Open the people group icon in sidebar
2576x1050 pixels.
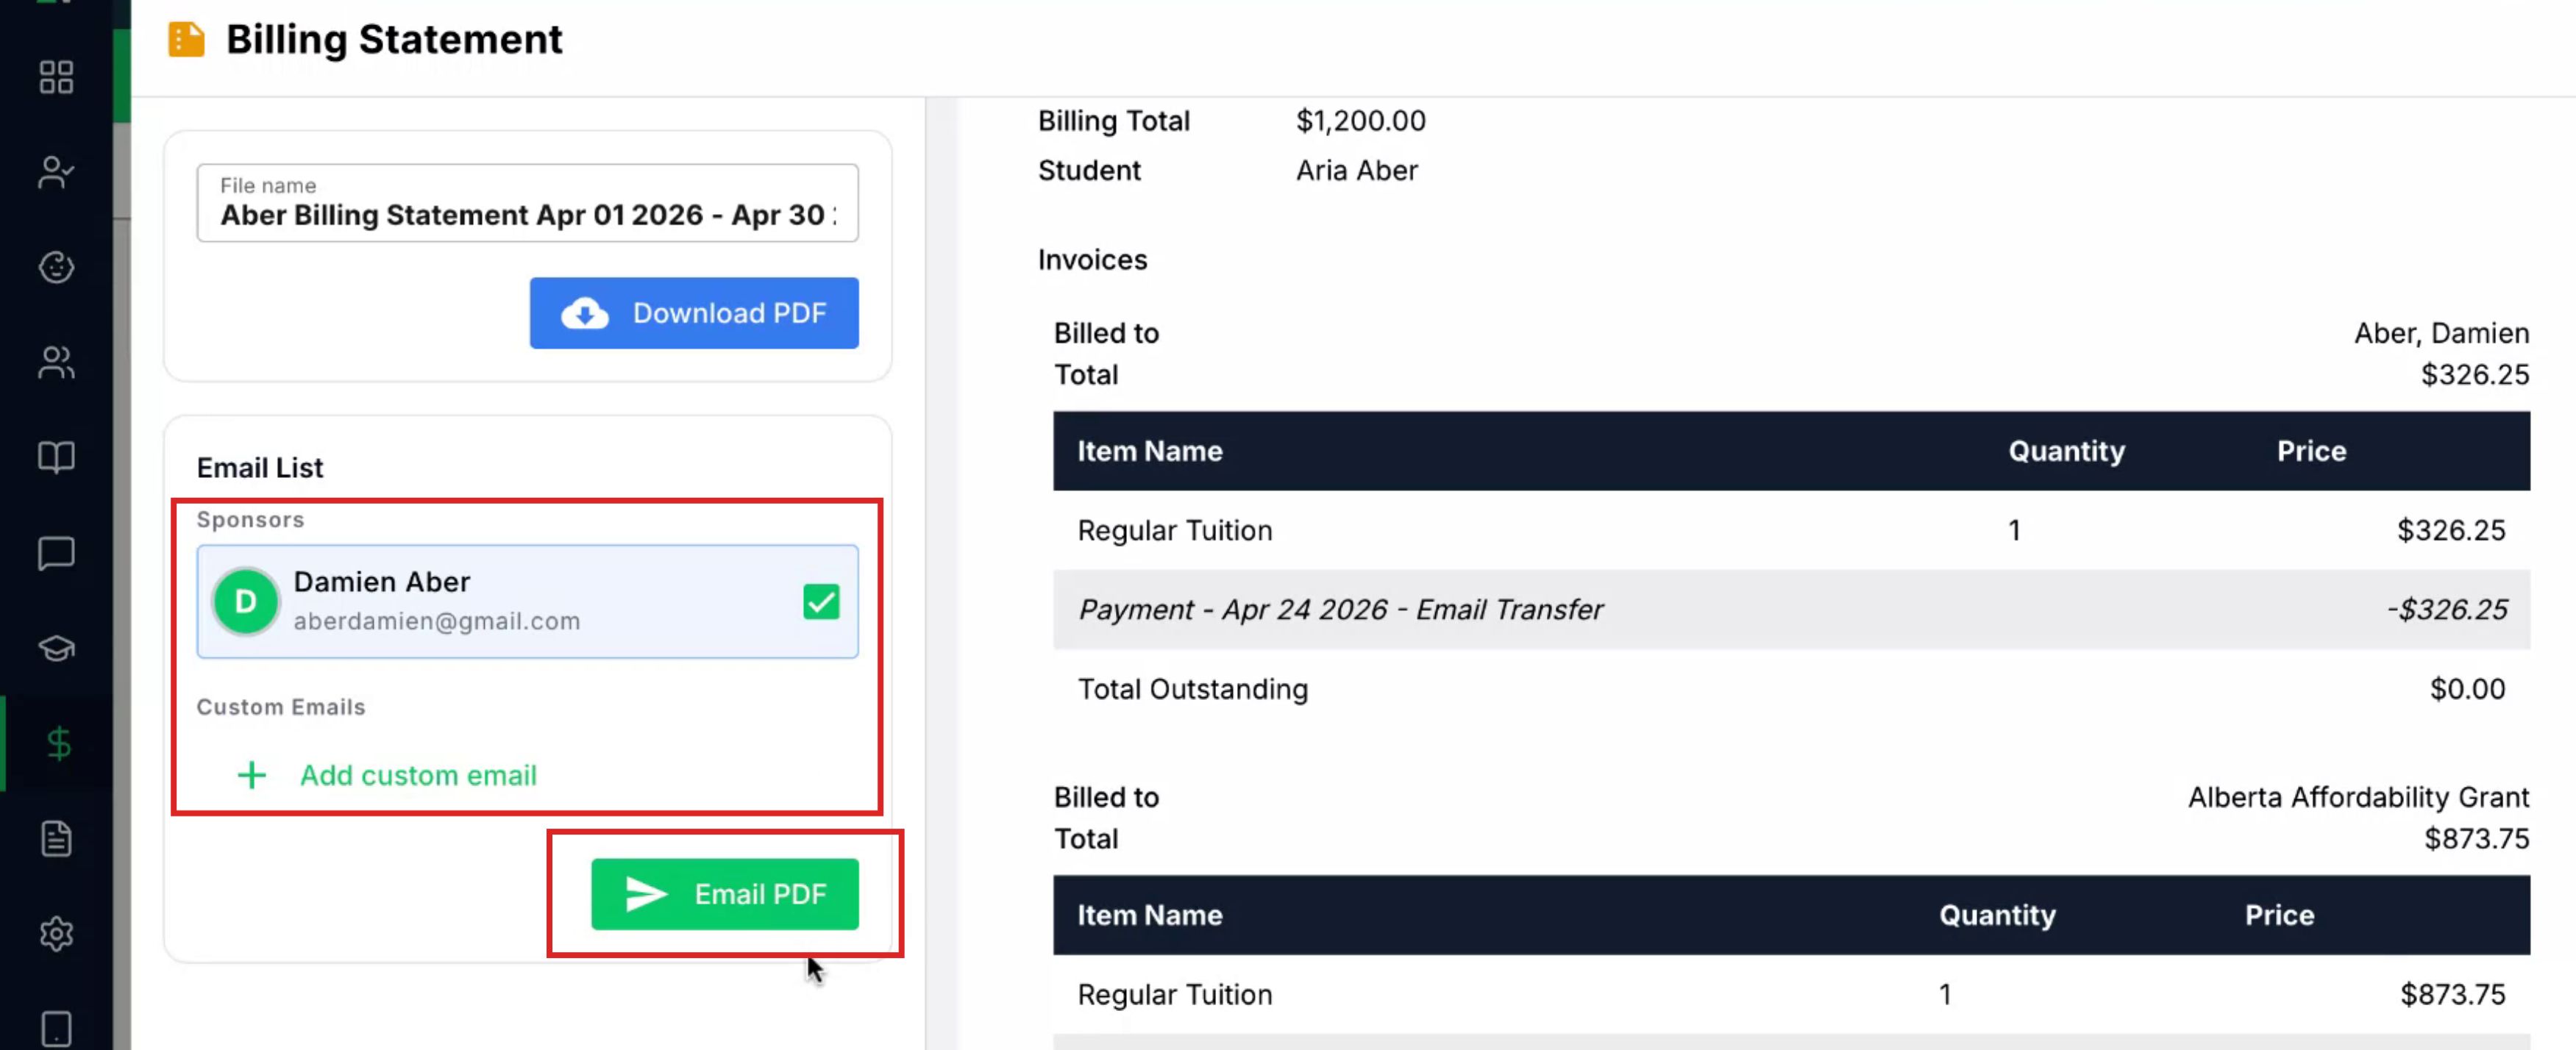point(56,362)
